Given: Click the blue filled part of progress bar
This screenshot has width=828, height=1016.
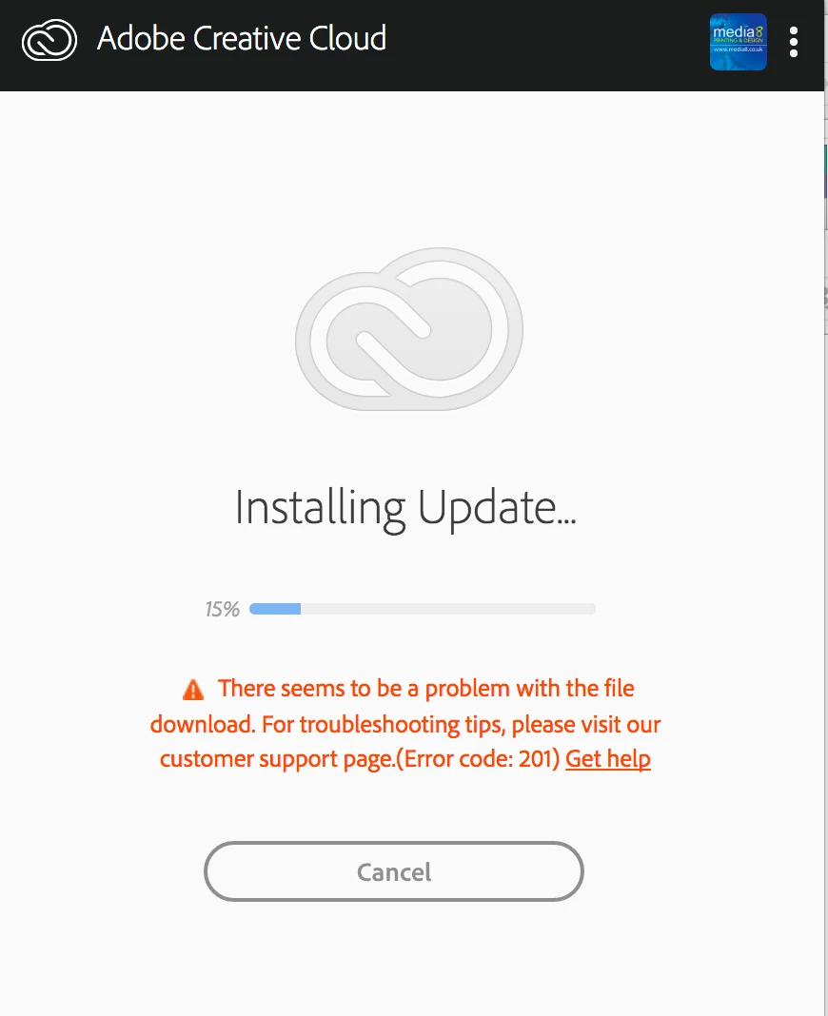Looking at the screenshot, I should pos(275,609).
